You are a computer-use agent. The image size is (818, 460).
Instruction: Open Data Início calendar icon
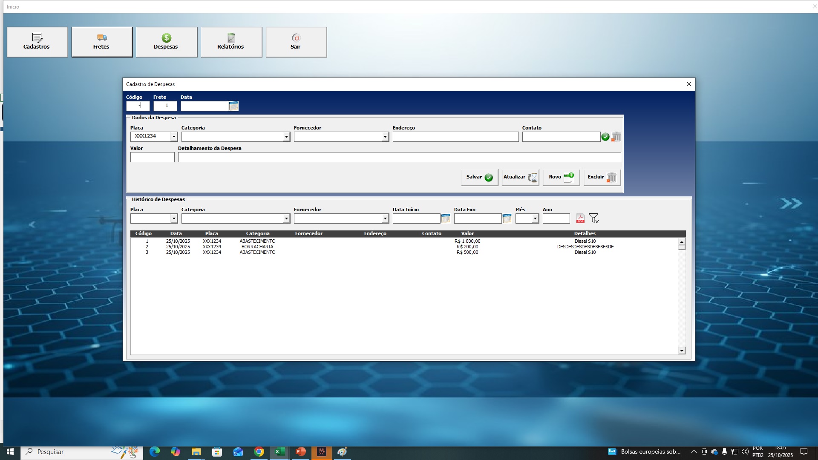pos(446,218)
